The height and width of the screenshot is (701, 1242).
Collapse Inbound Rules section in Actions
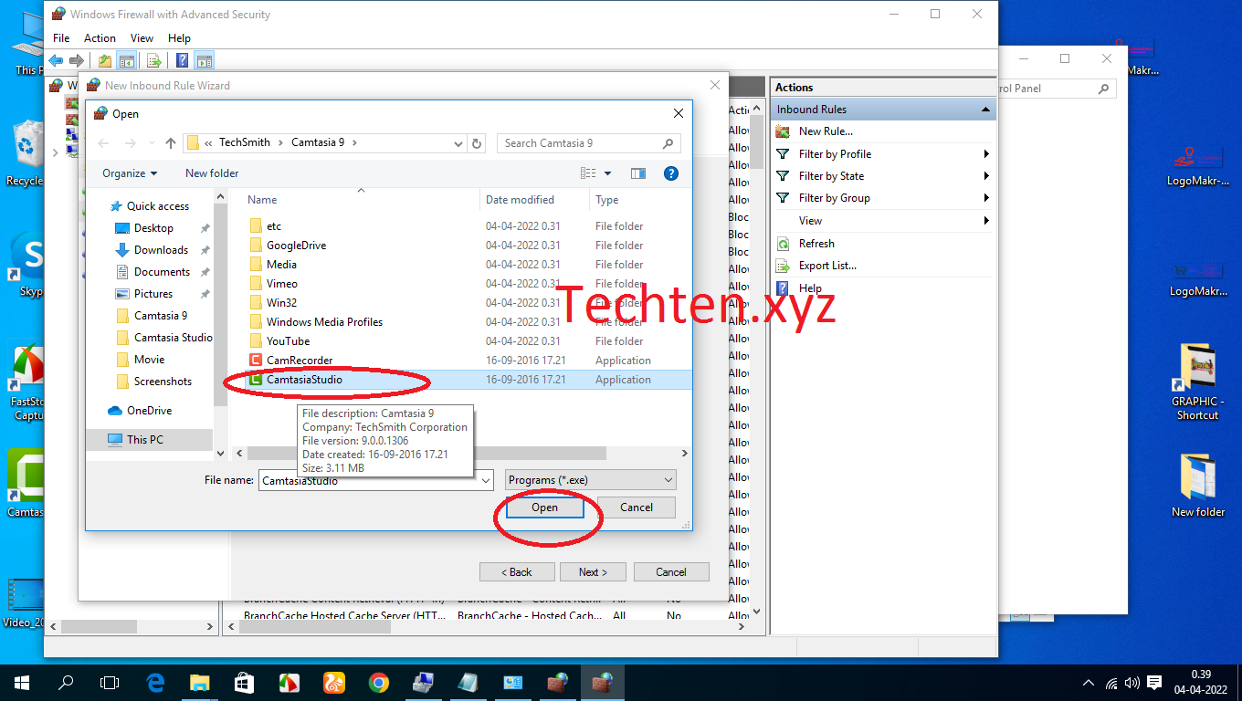[985, 110]
